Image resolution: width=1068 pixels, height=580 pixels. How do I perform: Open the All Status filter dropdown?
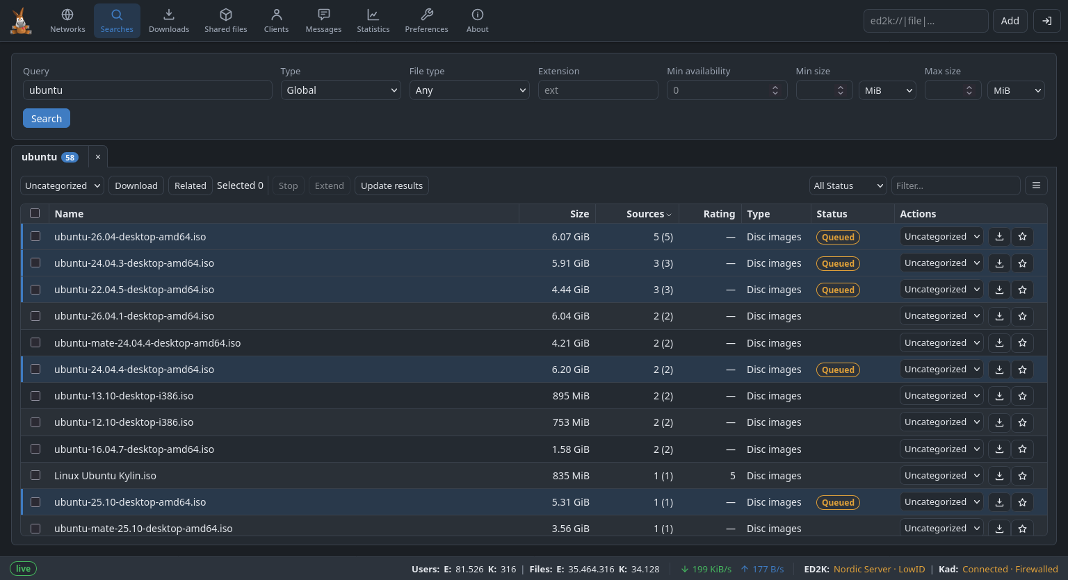(x=848, y=185)
